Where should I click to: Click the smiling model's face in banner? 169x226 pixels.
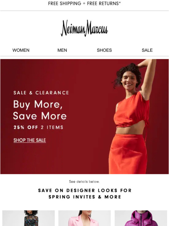coord(129,81)
